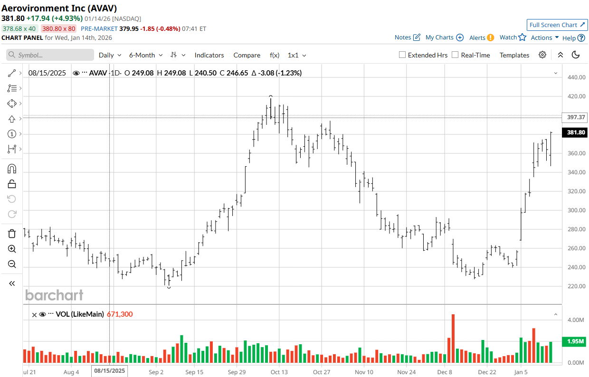This screenshot has width=589, height=377.
Task: Zoom in with the plus magnifier
Action: pyautogui.click(x=12, y=249)
